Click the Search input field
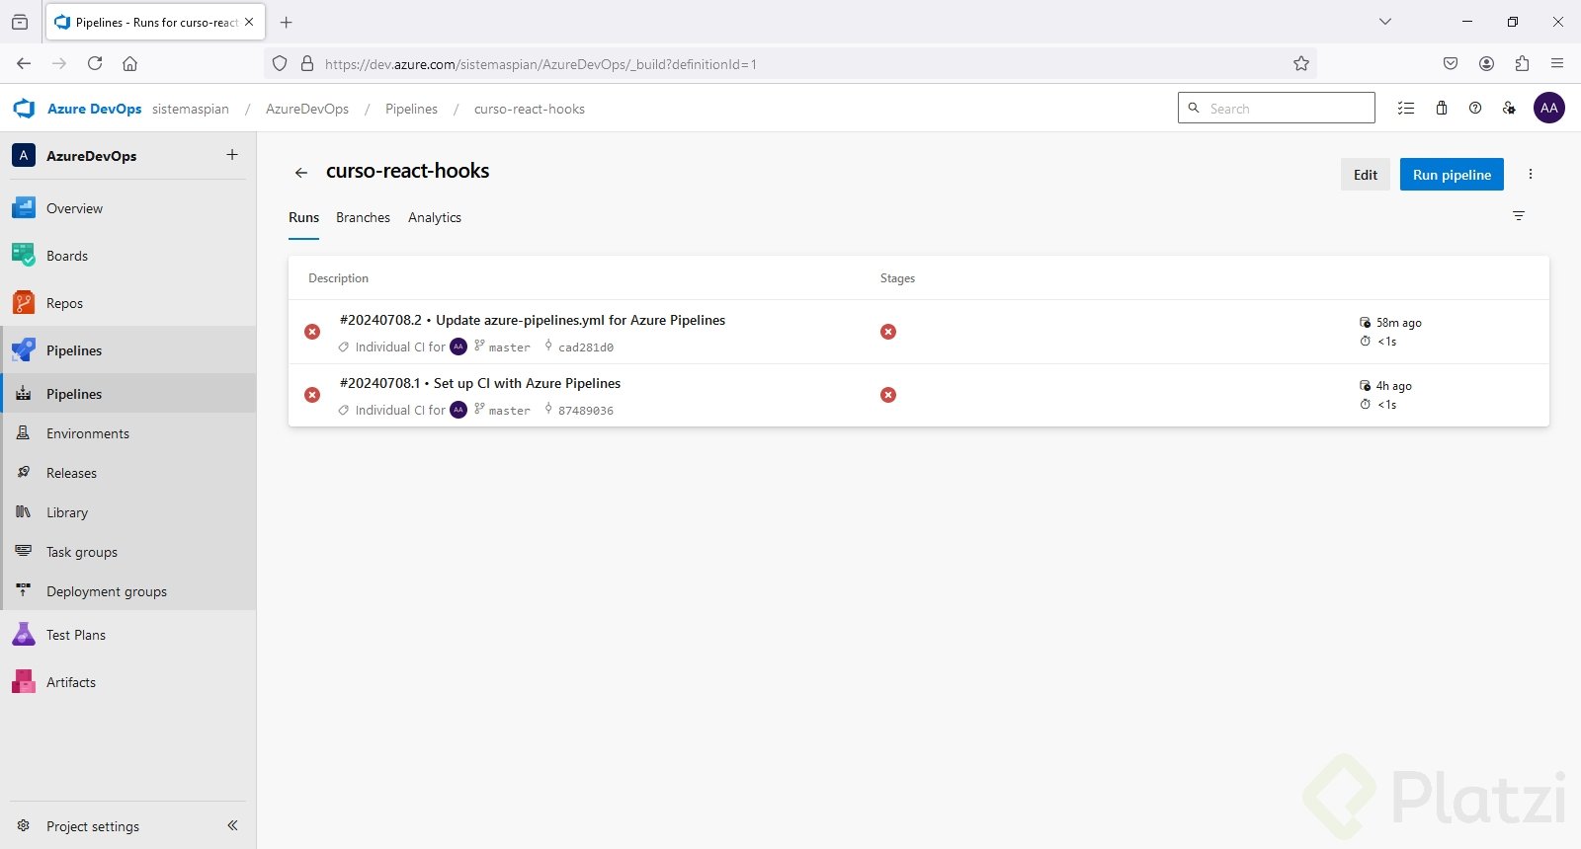 click(x=1285, y=109)
